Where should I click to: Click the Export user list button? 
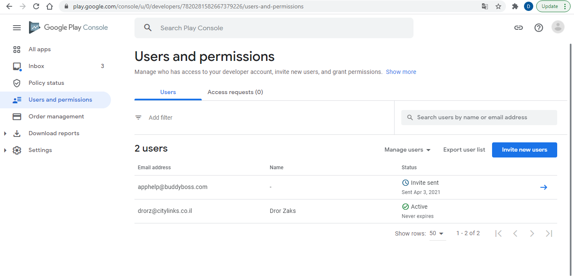[464, 150]
